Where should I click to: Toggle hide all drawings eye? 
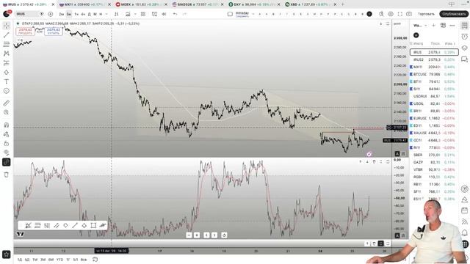7,153
